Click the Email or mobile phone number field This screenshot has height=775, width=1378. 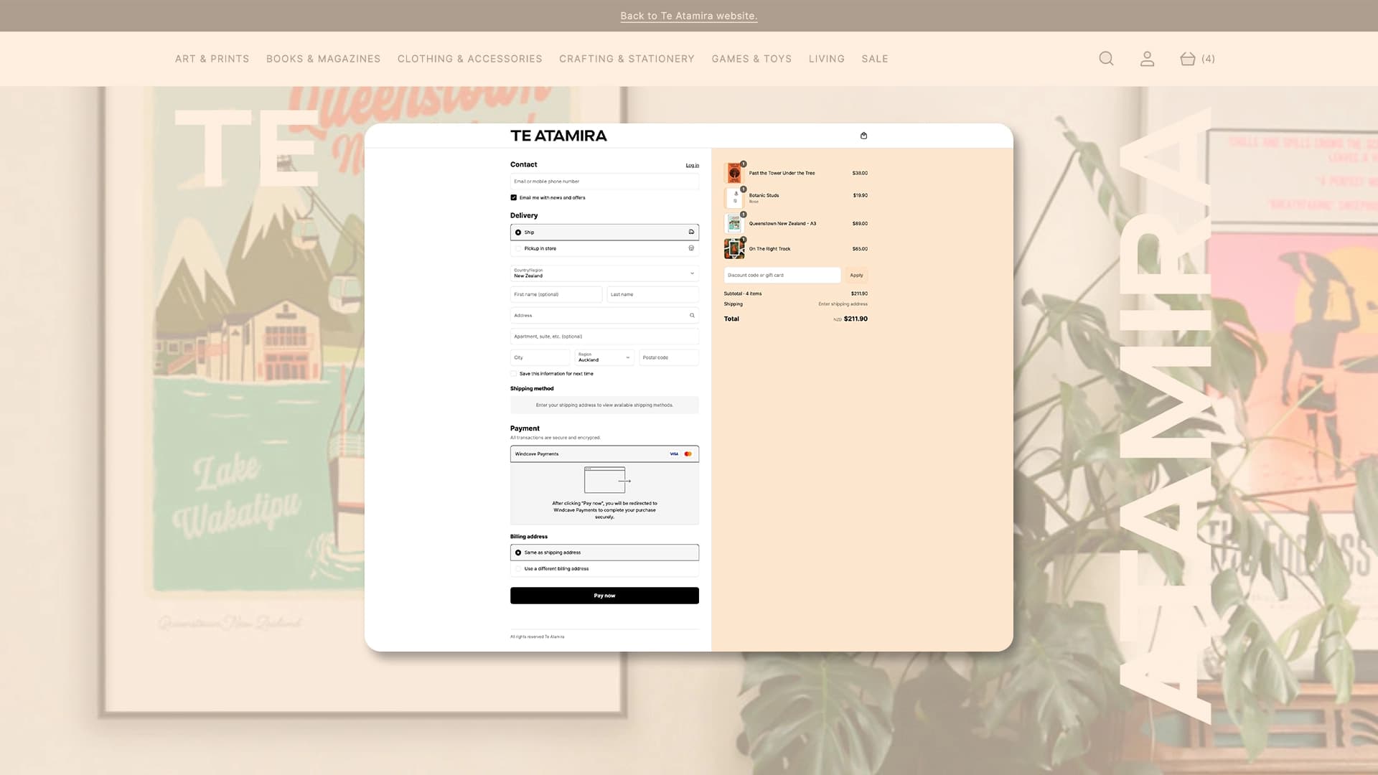604,182
